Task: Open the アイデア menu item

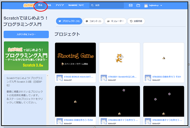Action: (x=60, y=5)
